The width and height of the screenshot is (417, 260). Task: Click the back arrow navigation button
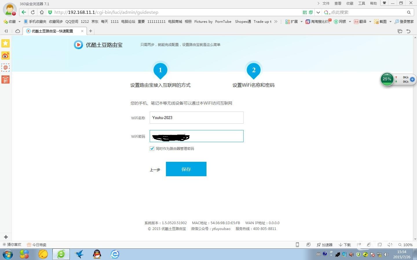coord(24,12)
